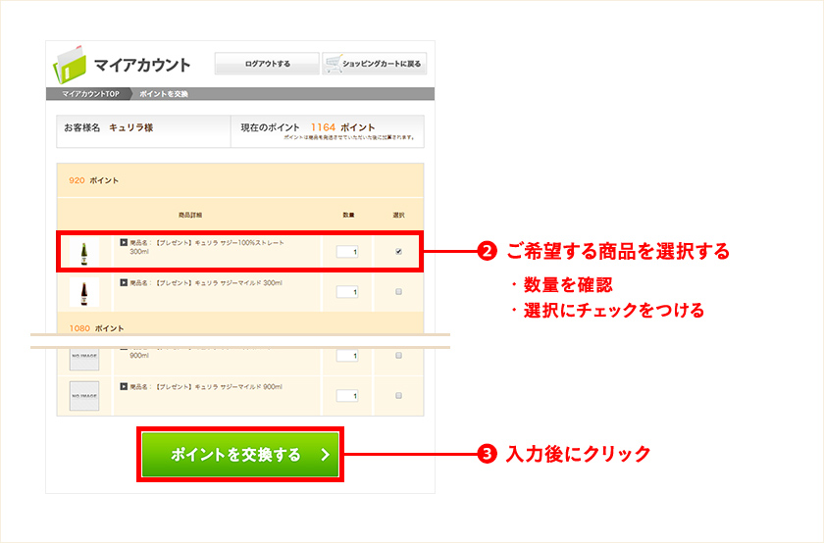This screenshot has width=824, height=543.
Task: Click the ショッピングカートに戻る button
Action: click(x=374, y=64)
